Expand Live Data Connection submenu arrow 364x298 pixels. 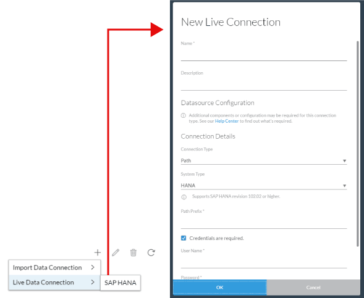point(93,282)
